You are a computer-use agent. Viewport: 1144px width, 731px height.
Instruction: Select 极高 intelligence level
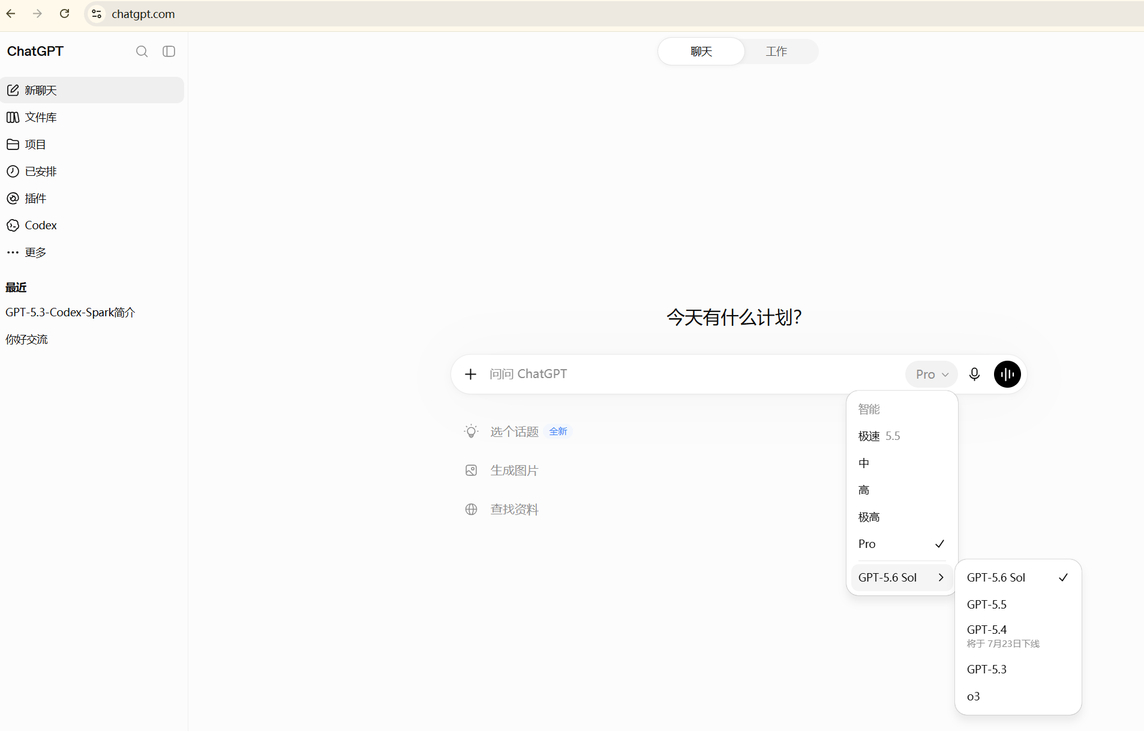tap(902, 517)
